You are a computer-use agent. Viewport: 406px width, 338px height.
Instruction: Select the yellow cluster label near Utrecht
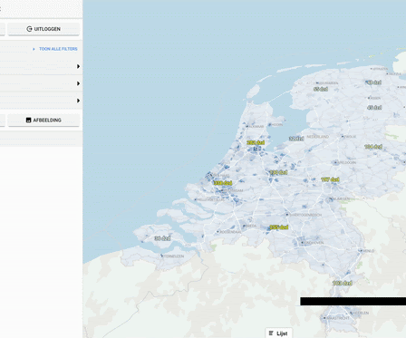point(278,172)
